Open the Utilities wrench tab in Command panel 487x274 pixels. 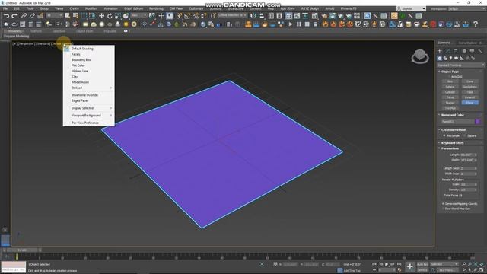coord(480,51)
